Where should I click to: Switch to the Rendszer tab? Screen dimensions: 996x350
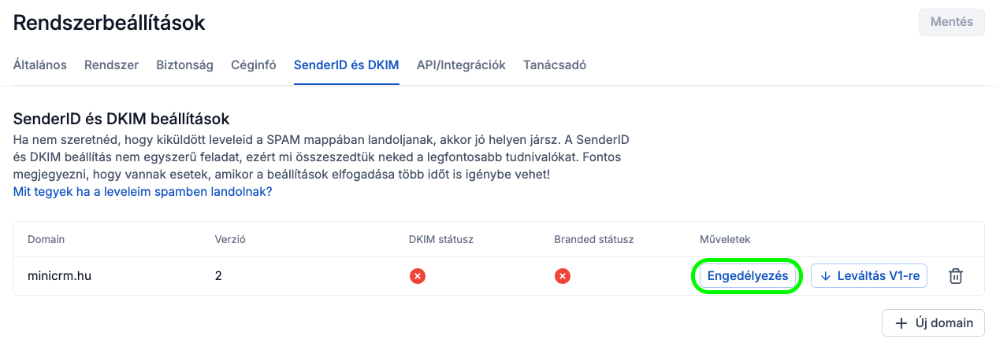pyautogui.click(x=111, y=65)
